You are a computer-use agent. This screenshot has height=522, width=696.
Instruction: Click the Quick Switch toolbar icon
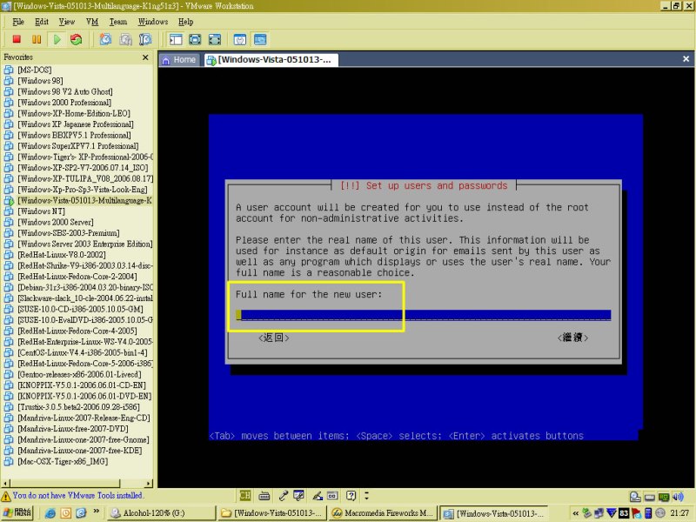(195, 39)
